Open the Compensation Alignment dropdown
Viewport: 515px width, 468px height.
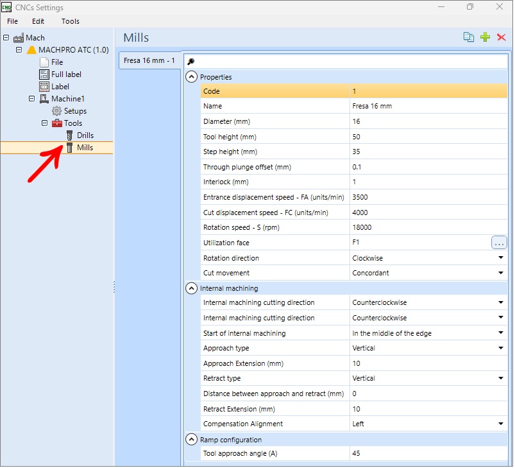pos(500,424)
